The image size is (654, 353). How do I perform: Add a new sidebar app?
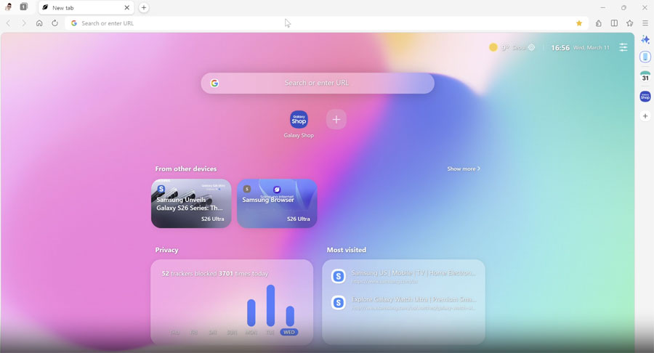tap(645, 116)
